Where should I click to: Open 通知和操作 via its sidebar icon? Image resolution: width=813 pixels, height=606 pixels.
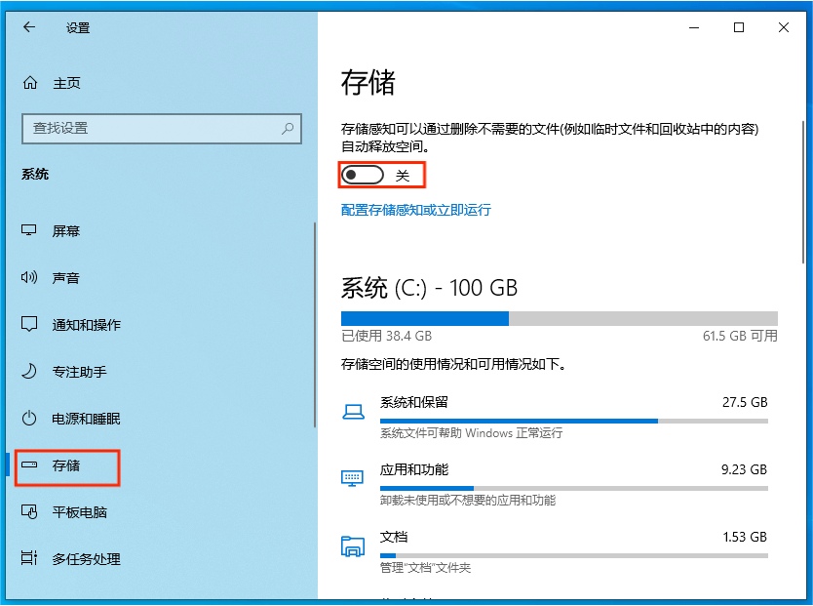[30, 324]
